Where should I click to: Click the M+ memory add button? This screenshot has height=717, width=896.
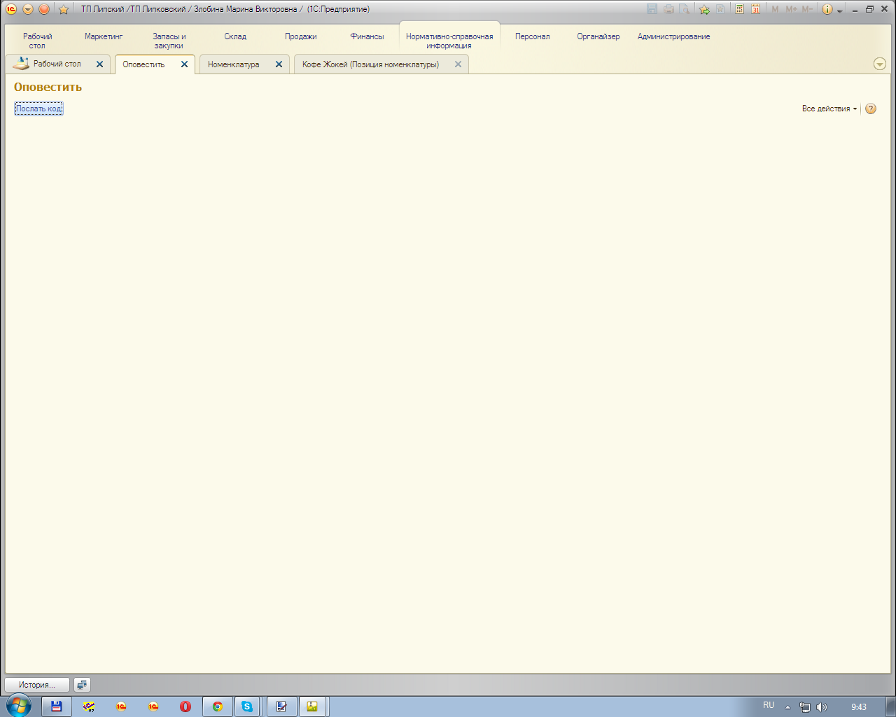tap(791, 9)
